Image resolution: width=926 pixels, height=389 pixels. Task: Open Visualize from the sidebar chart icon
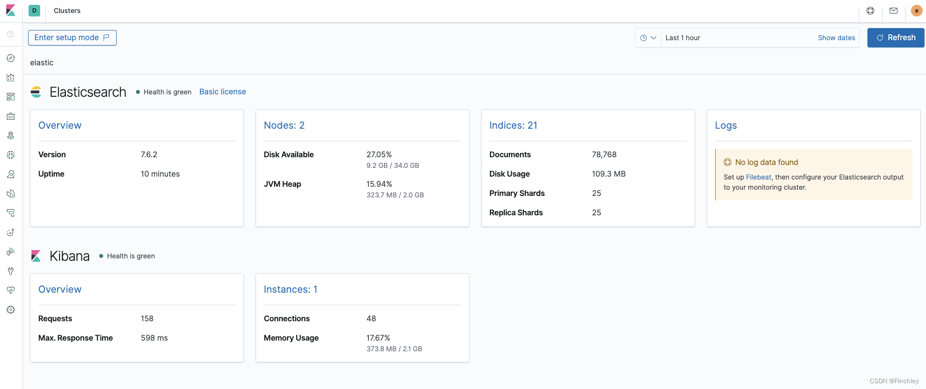pyautogui.click(x=11, y=77)
